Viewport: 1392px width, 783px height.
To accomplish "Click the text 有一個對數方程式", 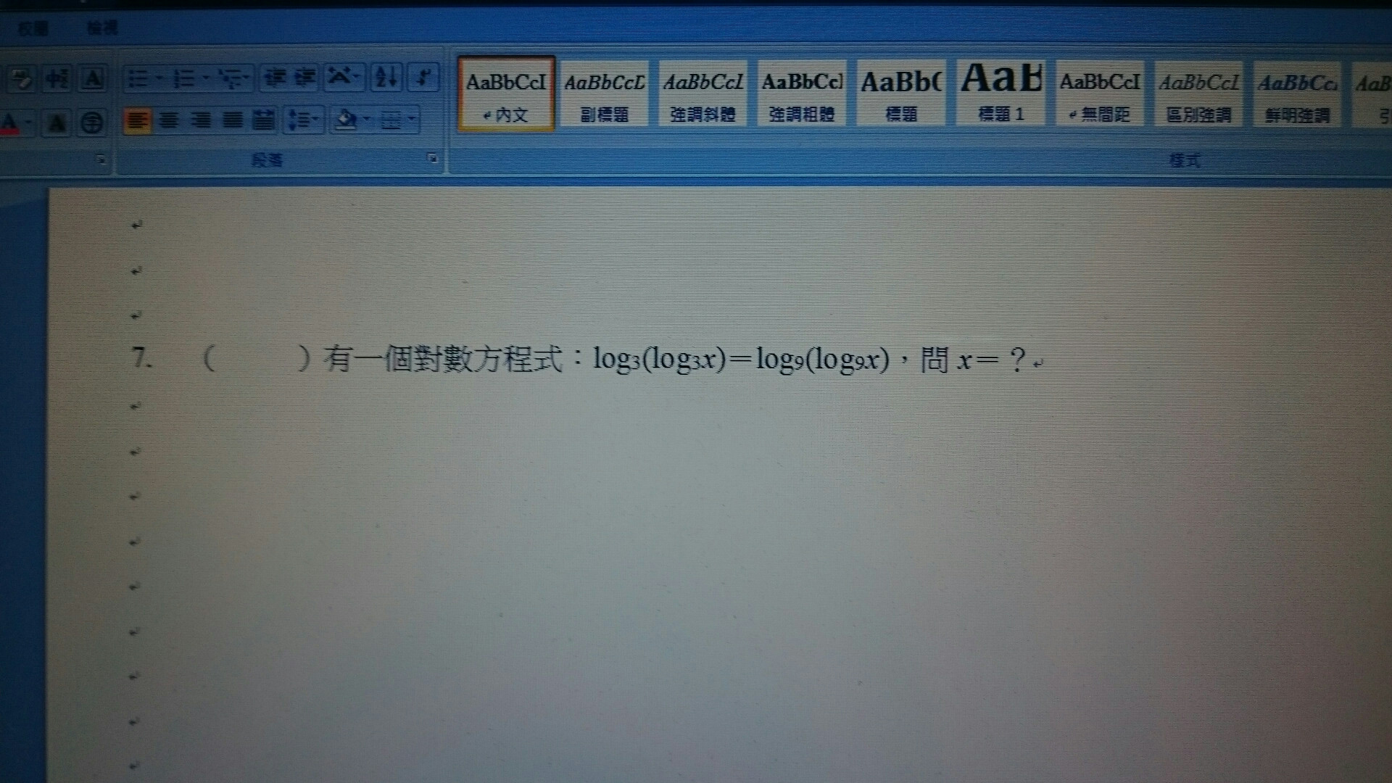I will [443, 358].
